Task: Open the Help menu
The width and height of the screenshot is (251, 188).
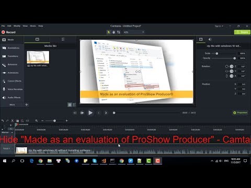Action: 41,26
